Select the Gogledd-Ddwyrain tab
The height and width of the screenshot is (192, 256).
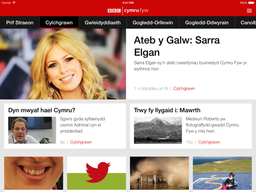click(x=207, y=22)
